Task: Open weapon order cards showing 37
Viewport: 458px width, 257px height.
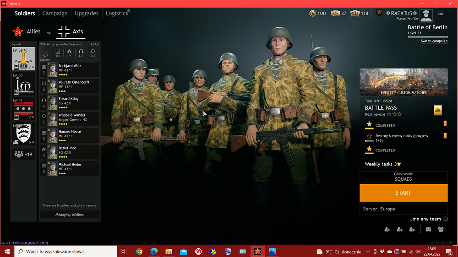Action: click(338, 13)
